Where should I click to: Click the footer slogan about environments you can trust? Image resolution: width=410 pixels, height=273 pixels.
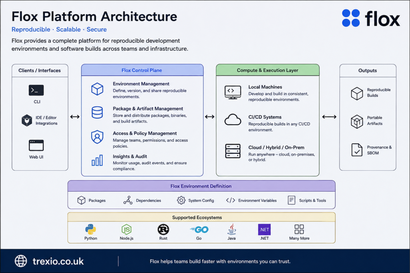[x=220, y=261]
